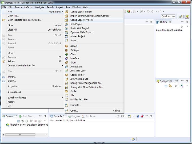The width and height of the screenshot is (192, 144).
Task: Open the Help menu
Action: 86,7
